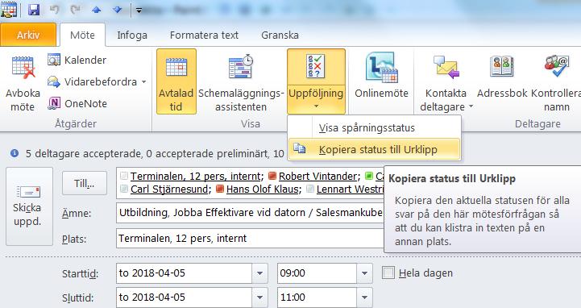
Task: Switch to the Möte tab
Action: [x=82, y=35]
